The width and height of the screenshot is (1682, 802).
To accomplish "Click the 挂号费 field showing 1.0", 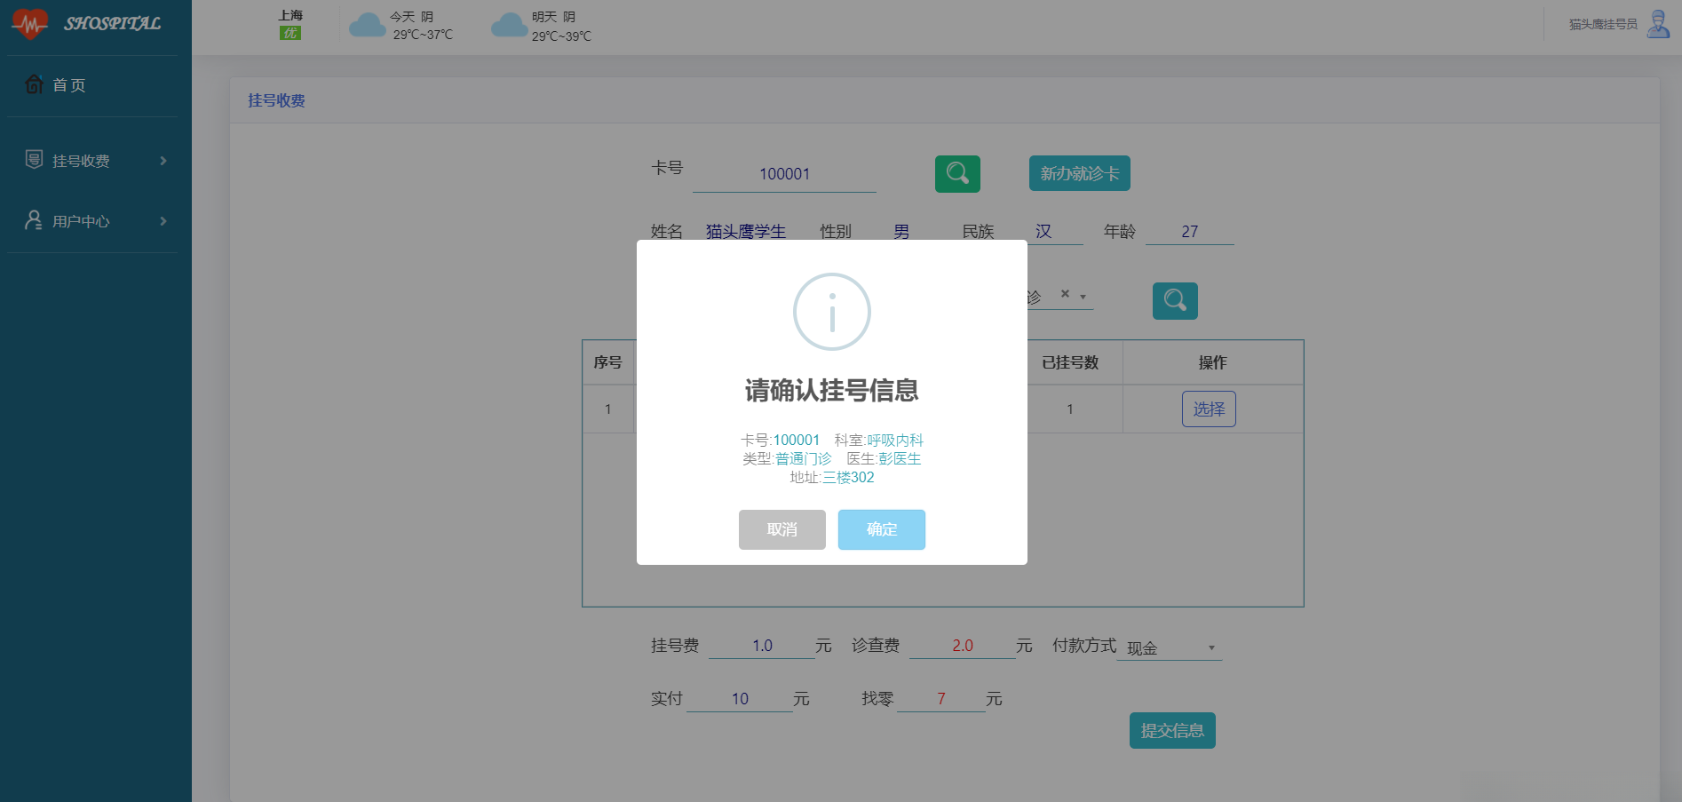I will click(x=762, y=646).
